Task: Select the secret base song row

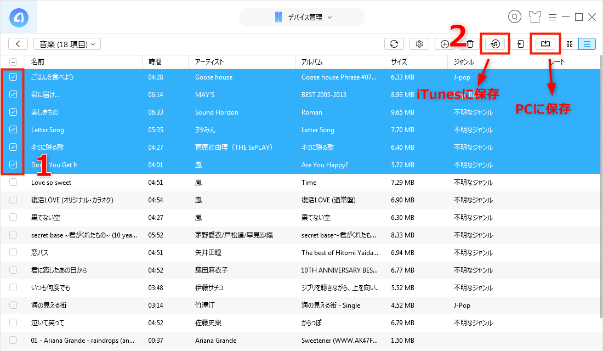Action: (300, 235)
